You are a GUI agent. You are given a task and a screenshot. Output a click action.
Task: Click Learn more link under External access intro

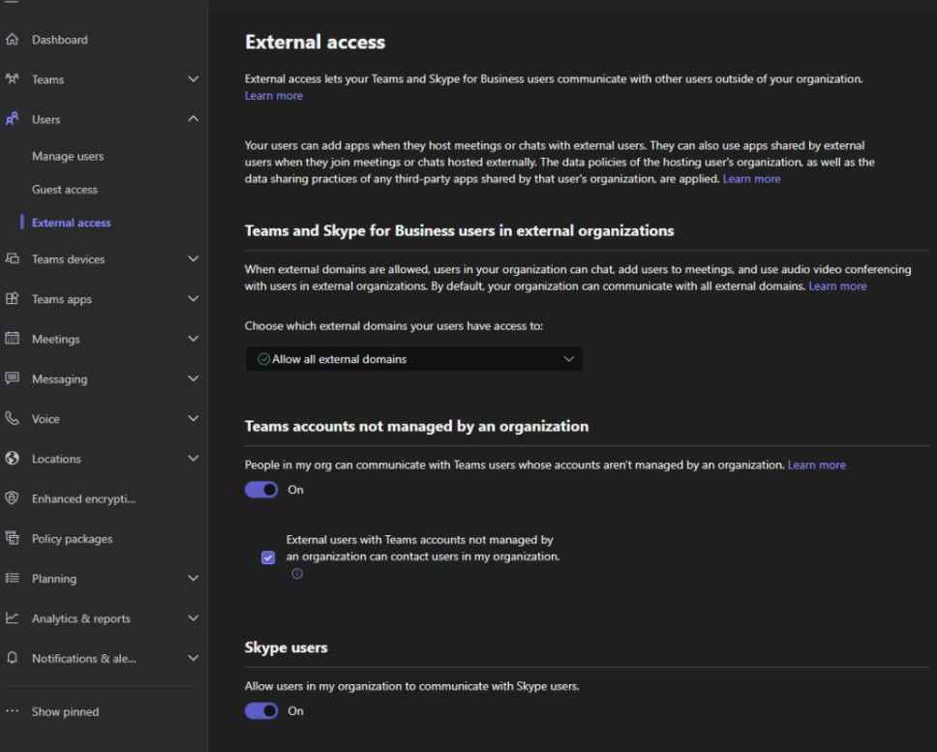[274, 96]
